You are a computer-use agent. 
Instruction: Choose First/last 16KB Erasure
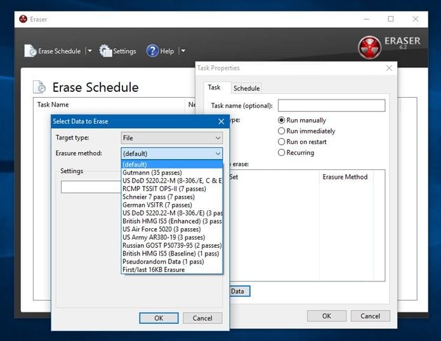[x=172, y=269]
